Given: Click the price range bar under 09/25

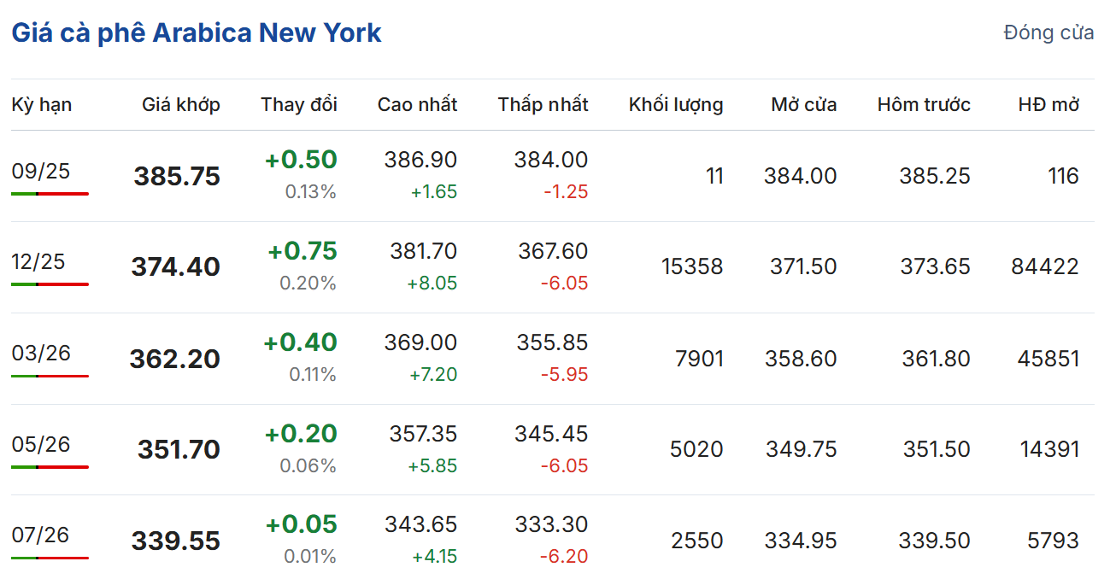Looking at the screenshot, I should (50, 194).
